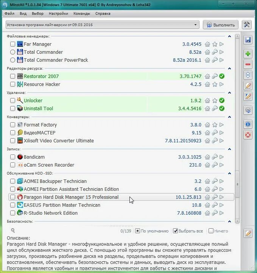This screenshot has width=257, height=273.
Task: Click the dotted splitter handle above description
Action: pyautogui.click(x=121, y=226)
